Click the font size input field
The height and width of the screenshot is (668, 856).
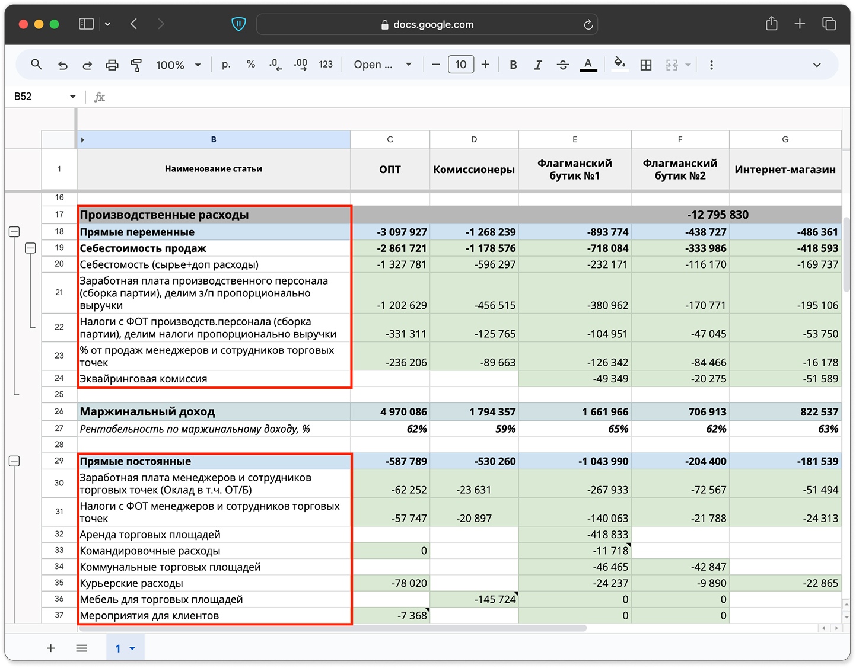461,65
